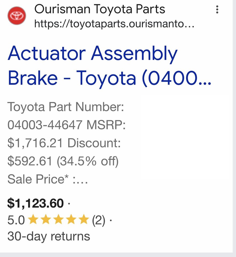The width and height of the screenshot is (236, 257).
Task: Click the first gold rating star
Action: (x=33, y=219)
